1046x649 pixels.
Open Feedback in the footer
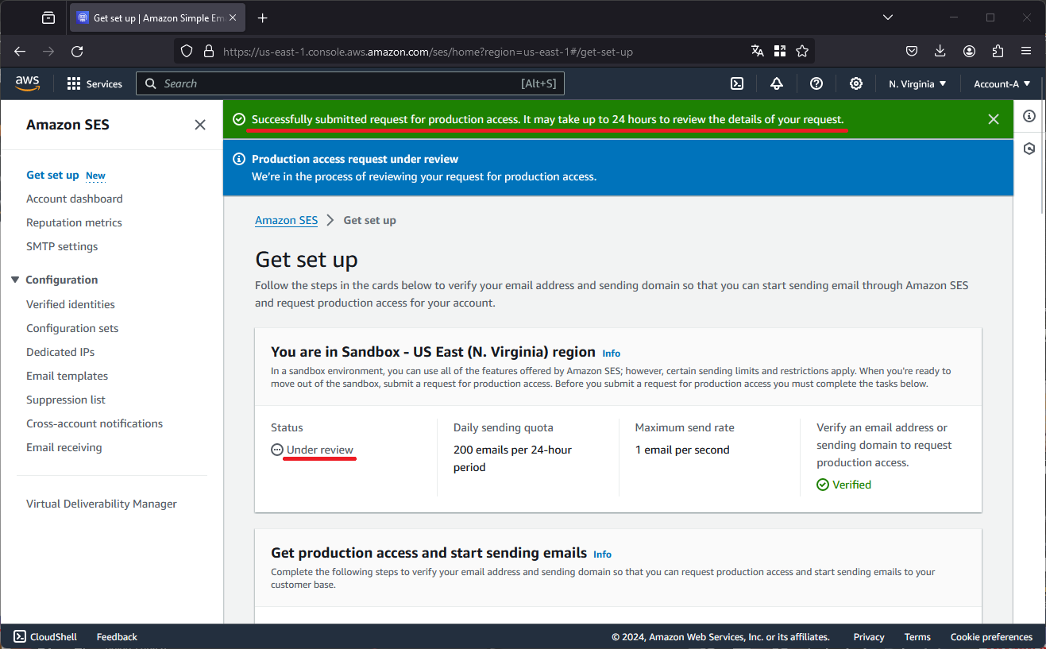point(117,636)
